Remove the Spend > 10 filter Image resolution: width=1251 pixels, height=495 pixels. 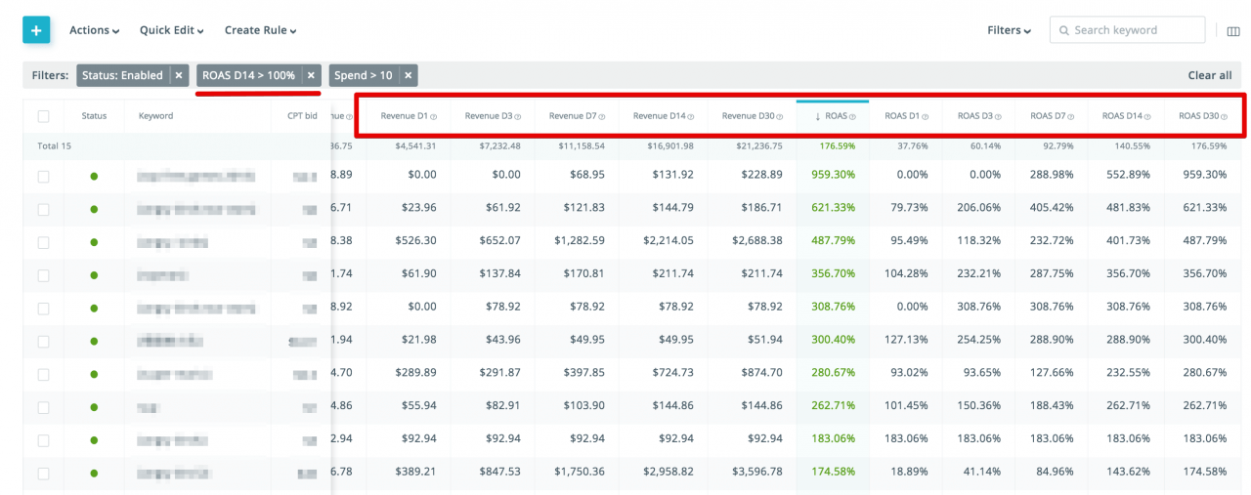[x=409, y=75]
